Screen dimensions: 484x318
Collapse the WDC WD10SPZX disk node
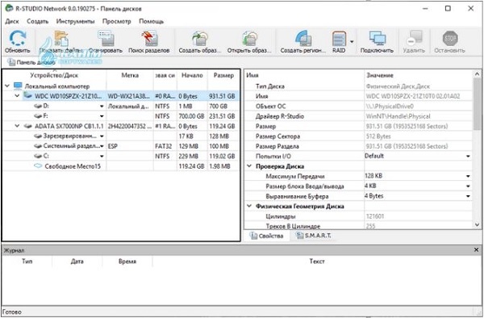click(x=18, y=96)
